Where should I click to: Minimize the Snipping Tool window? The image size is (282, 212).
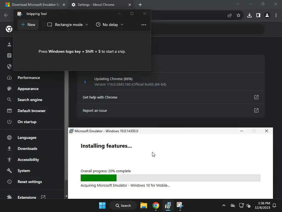[x=119, y=14]
